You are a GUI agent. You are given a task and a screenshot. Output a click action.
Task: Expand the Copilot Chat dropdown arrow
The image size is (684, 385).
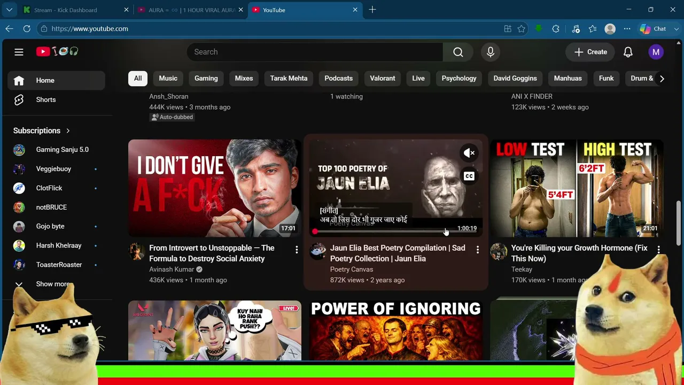tap(676, 29)
